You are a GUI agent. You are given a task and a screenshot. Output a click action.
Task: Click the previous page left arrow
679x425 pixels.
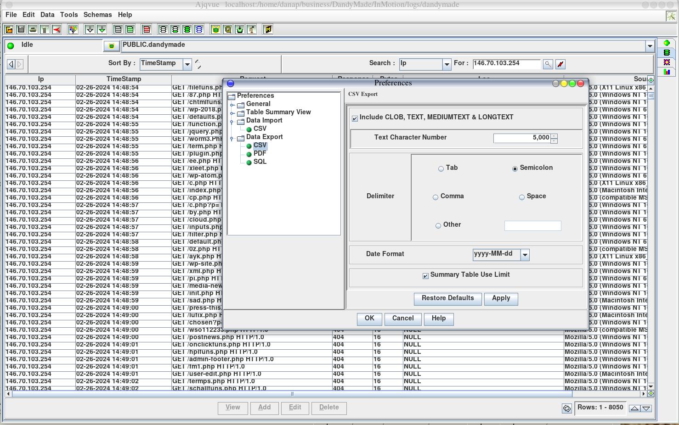pos(11,64)
